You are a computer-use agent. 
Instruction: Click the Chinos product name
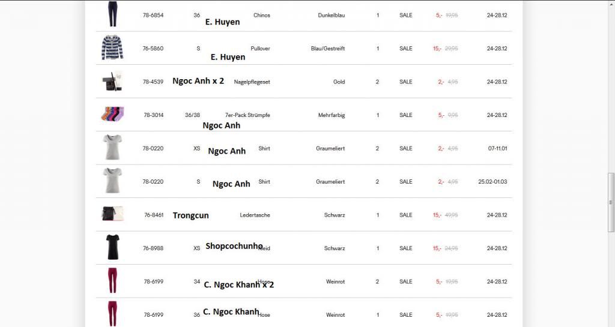(262, 15)
